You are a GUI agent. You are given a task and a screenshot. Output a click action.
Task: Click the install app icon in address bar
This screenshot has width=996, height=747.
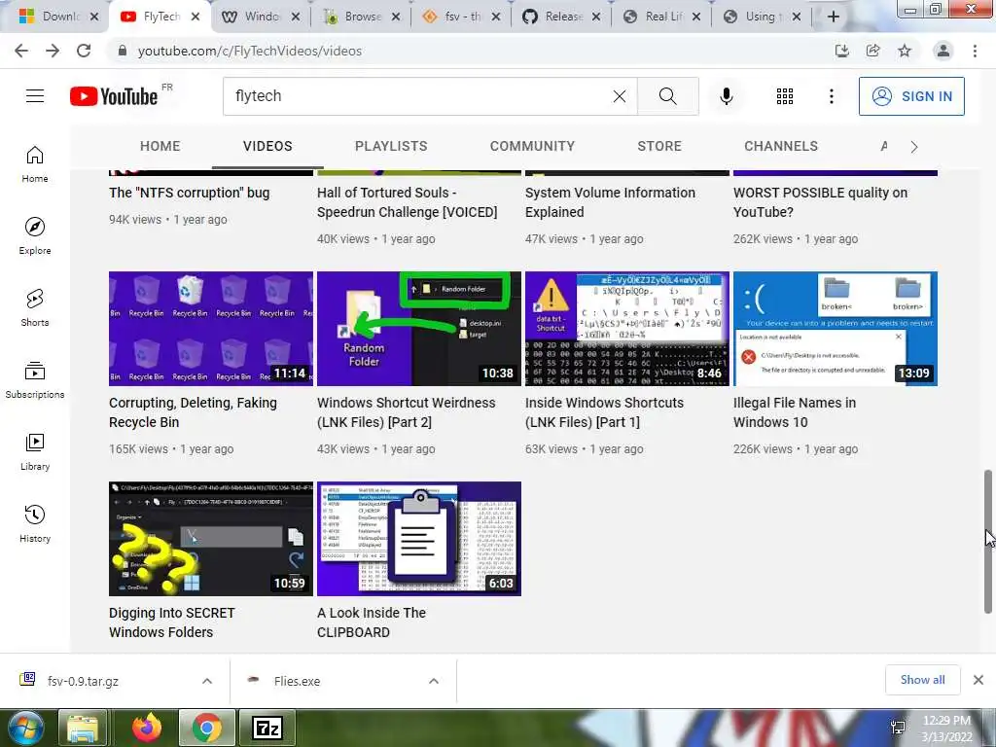[x=842, y=51]
